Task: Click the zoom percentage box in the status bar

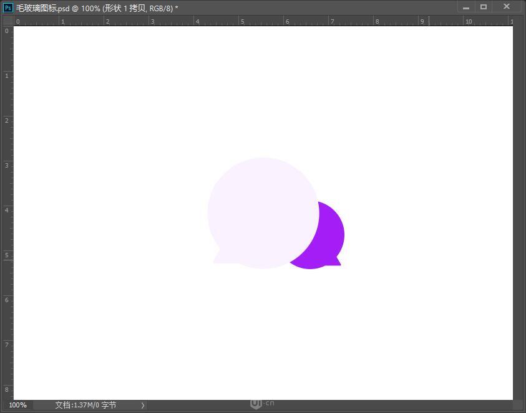Action: tap(17, 405)
